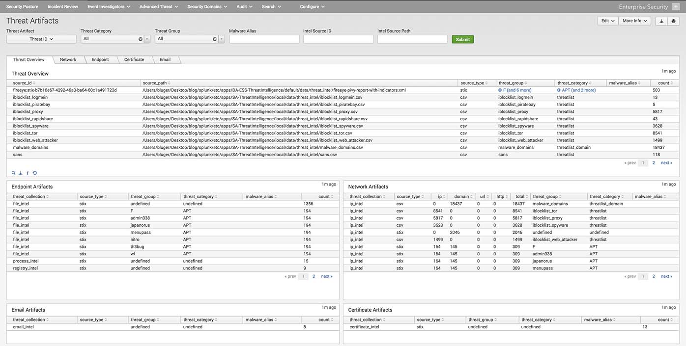This screenshot has height=346, width=686.
Task: Click the Intel Source Path input field
Action: [412, 39]
